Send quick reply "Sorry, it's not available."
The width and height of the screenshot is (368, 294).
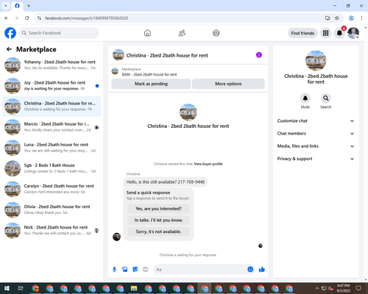[x=158, y=232]
